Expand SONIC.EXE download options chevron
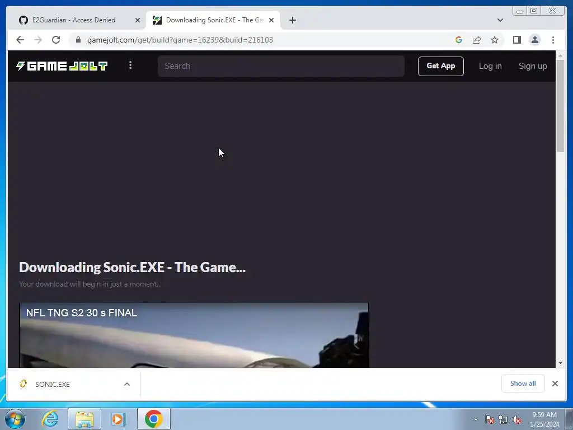The width and height of the screenshot is (573, 430). (x=127, y=384)
